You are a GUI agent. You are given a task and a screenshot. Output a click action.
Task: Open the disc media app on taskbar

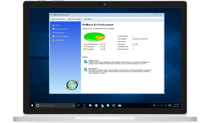[114, 105]
